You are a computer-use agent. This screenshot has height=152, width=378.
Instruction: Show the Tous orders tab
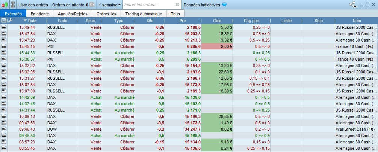[175, 14]
